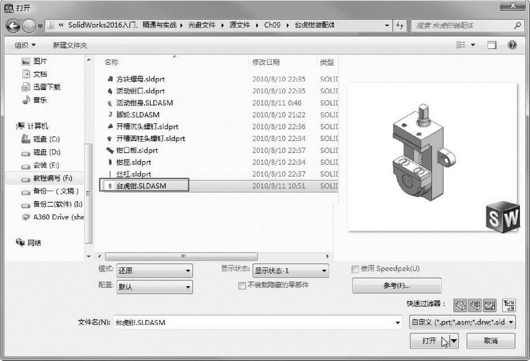Open help with the question mark icon

pyautogui.click(x=512, y=45)
